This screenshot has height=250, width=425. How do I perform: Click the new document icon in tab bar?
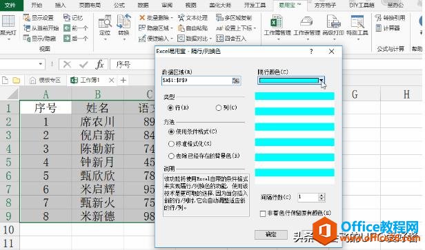pyautogui.click(x=5, y=81)
